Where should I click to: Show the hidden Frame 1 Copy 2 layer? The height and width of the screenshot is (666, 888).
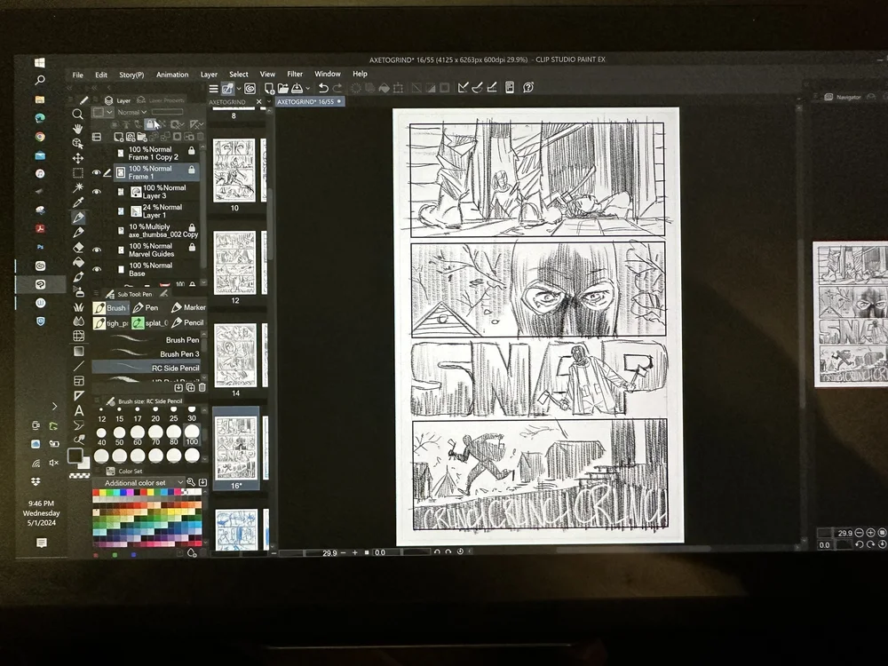tap(96, 153)
